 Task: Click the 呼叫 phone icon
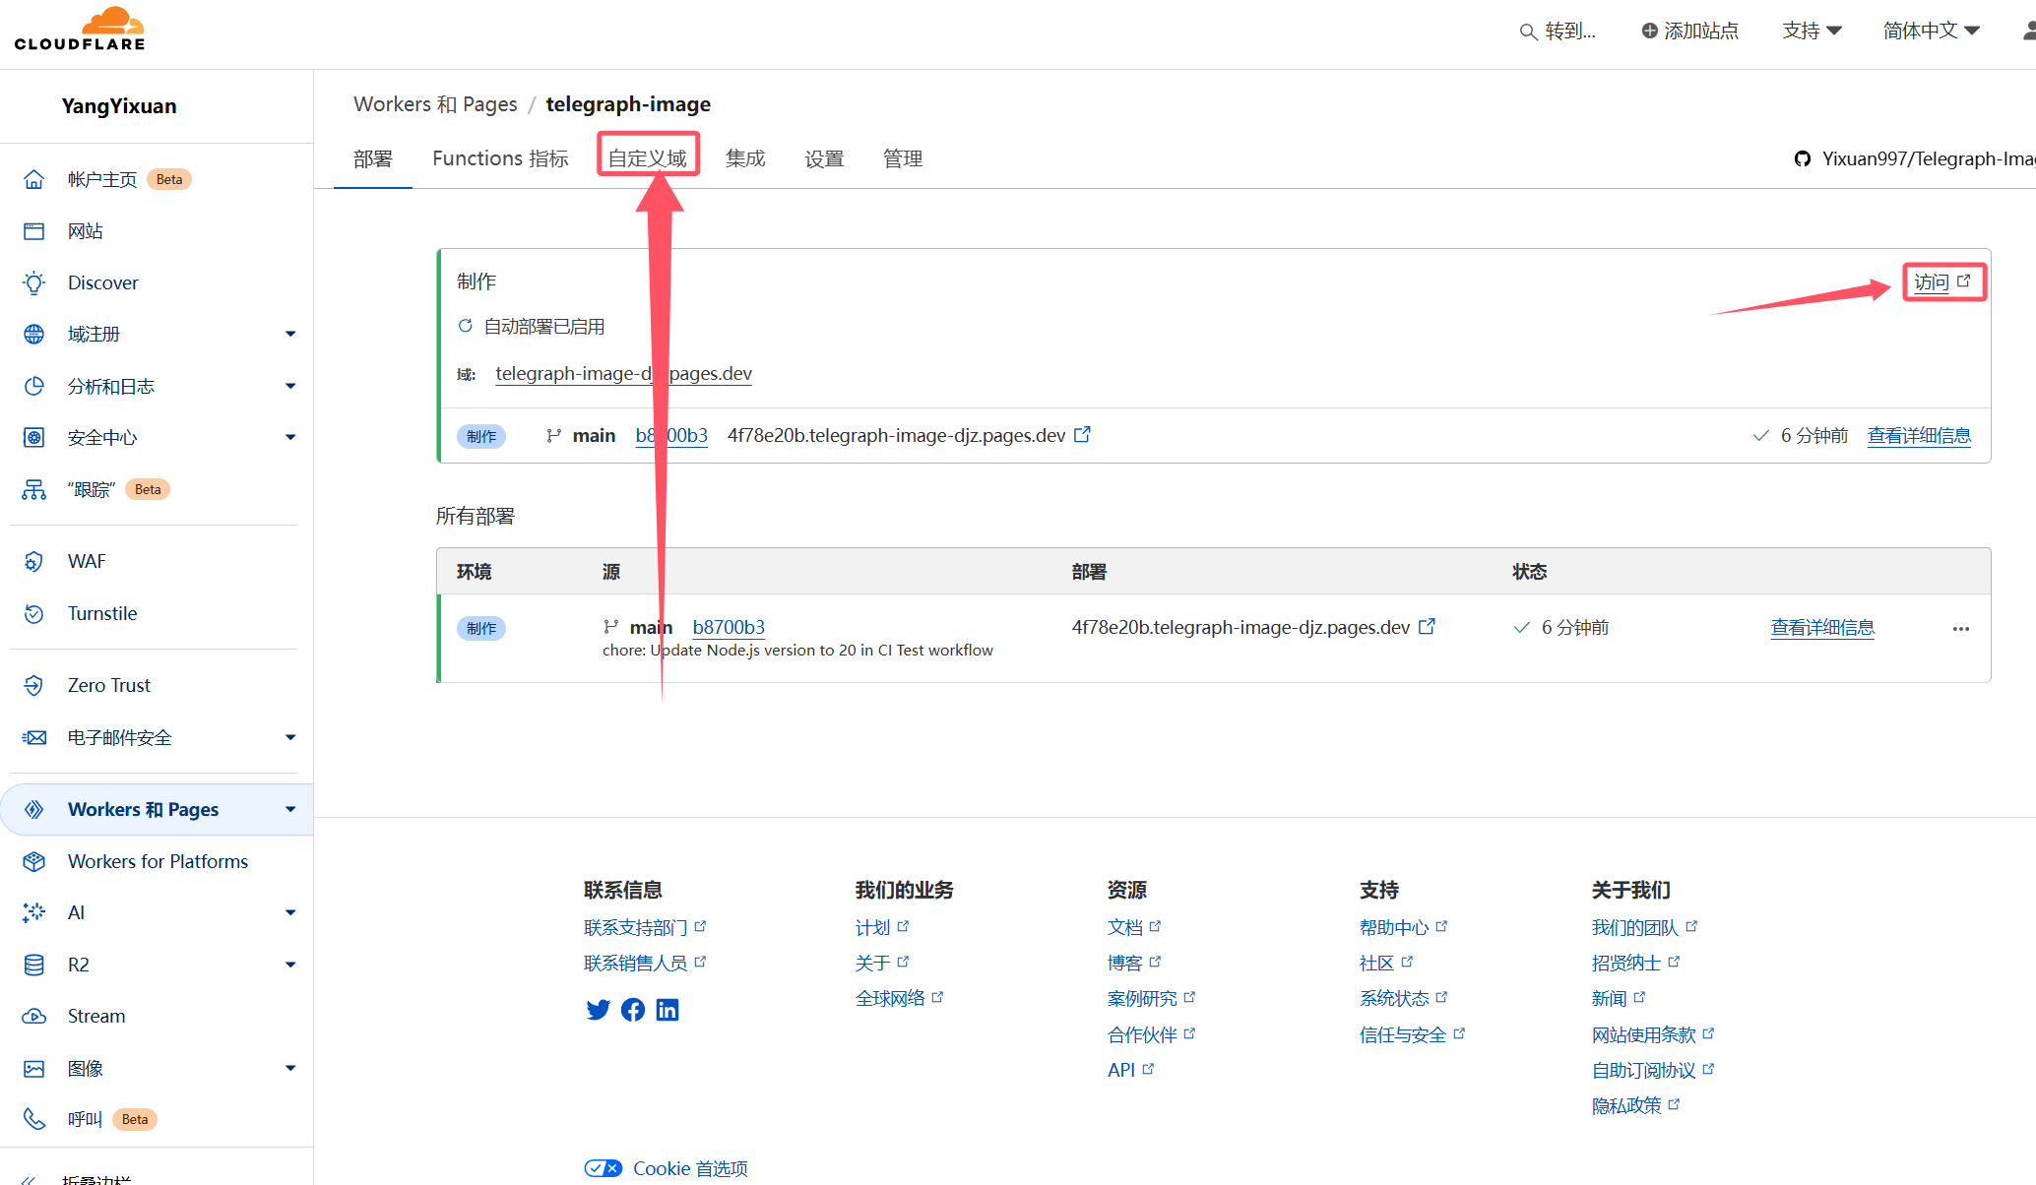pyautogui.click(x=34, y=1119)
